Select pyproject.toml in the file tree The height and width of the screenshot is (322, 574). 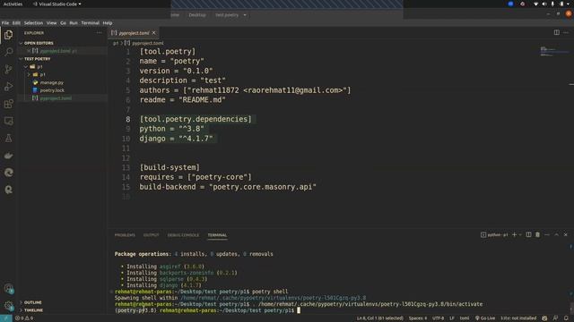56,98
